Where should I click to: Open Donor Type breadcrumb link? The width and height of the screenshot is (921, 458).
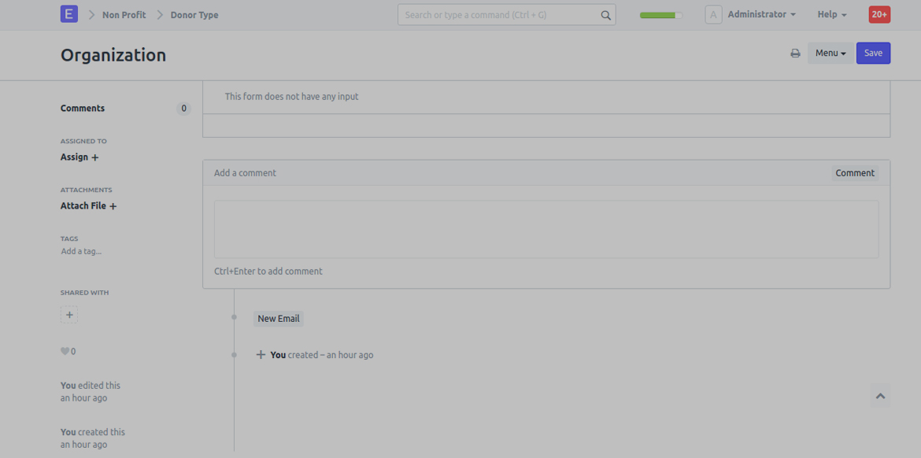[x=194, y=15]
